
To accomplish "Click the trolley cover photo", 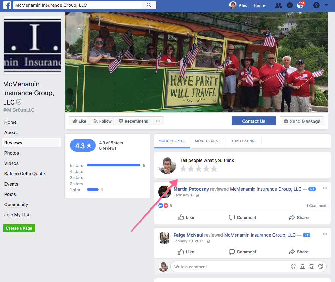I will 196,62.
